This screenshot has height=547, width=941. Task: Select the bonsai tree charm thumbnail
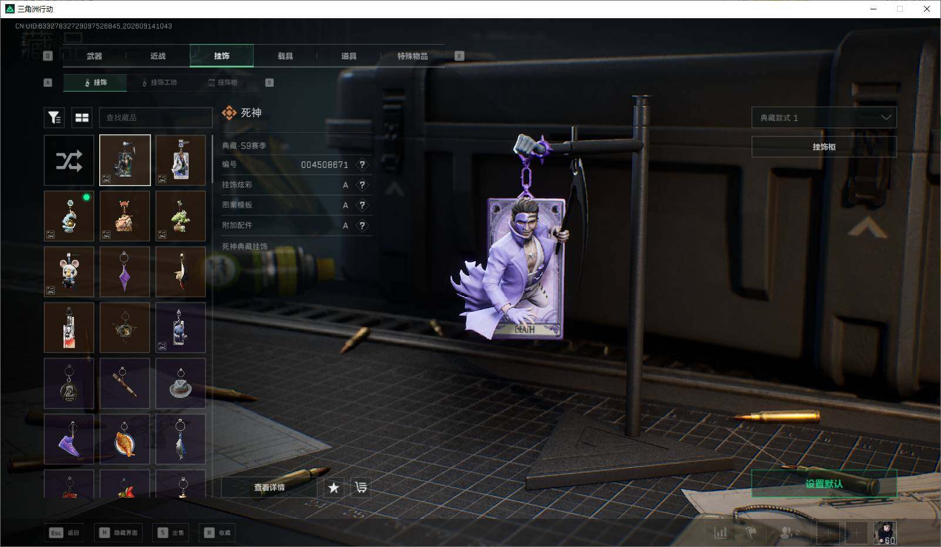[x=180, y=216]
